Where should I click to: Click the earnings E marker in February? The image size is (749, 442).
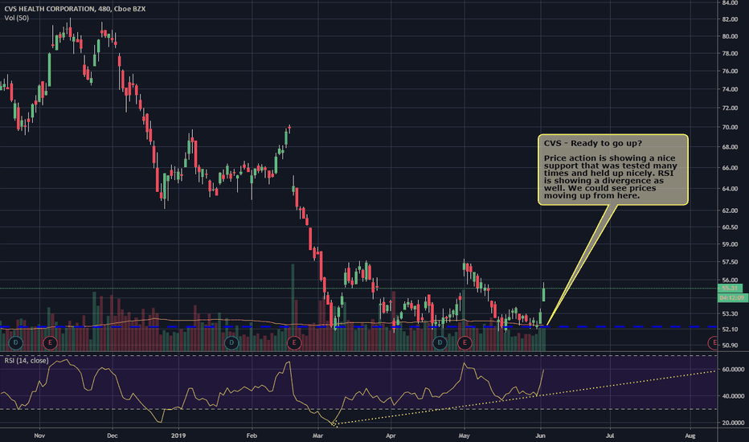(x=294, y=342)
